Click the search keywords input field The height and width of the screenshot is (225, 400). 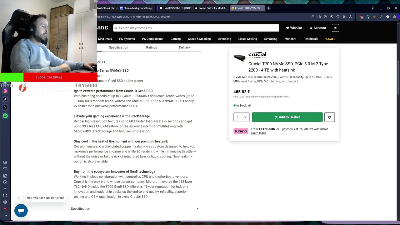coord(196,28)
